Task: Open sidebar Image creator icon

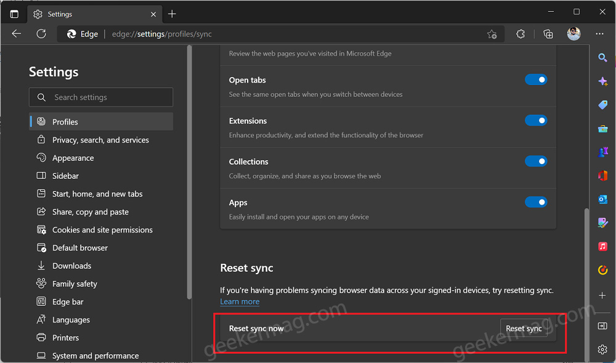Action: pyautogui.click(x=602, y=222)
